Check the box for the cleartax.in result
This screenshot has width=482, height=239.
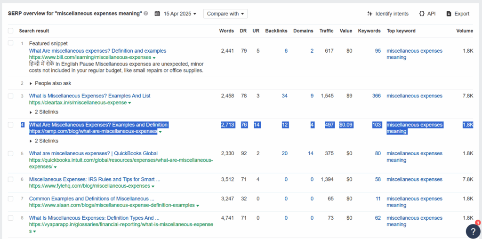(x=11, y=96)
